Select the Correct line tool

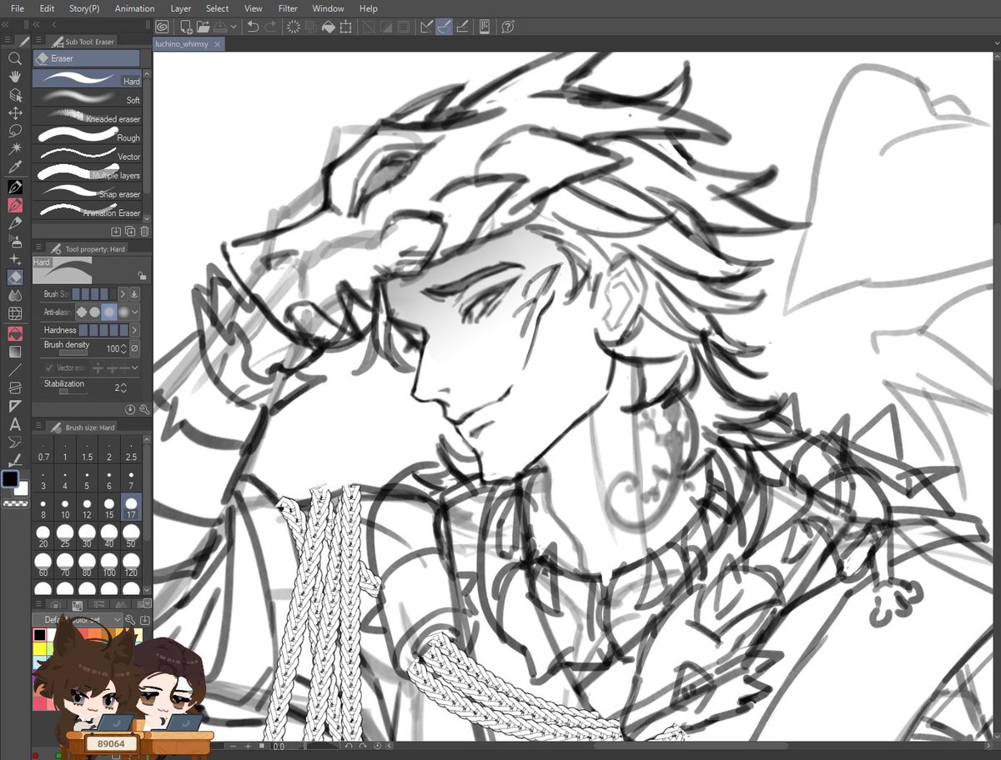(14, 460)
